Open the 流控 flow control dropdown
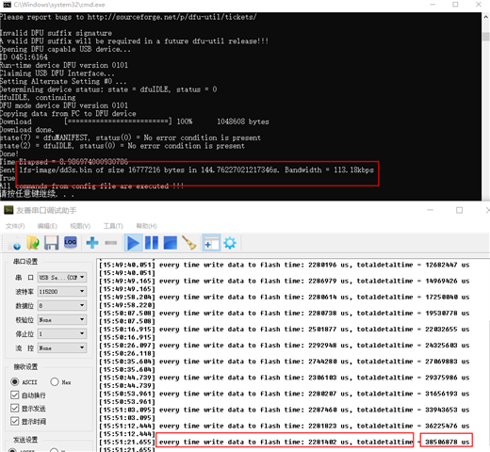The height and width of the screenshot is (452, 490). [x=62, y=347]
